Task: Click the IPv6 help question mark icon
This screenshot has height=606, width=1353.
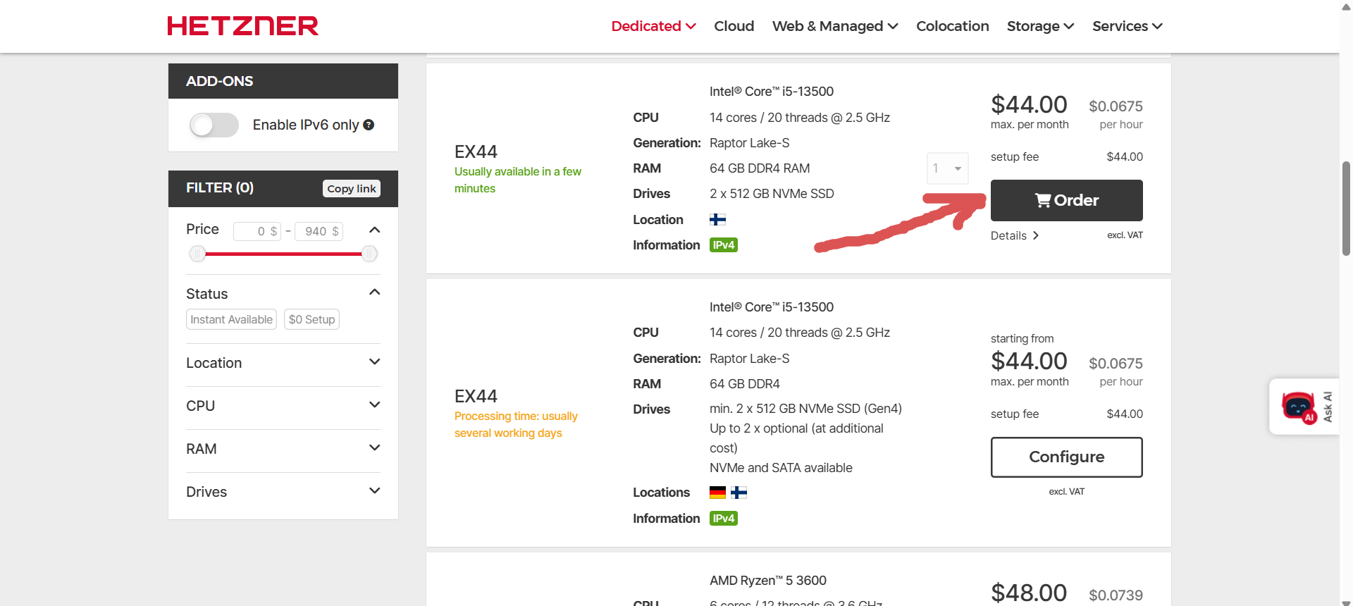Action: point(369,125)
